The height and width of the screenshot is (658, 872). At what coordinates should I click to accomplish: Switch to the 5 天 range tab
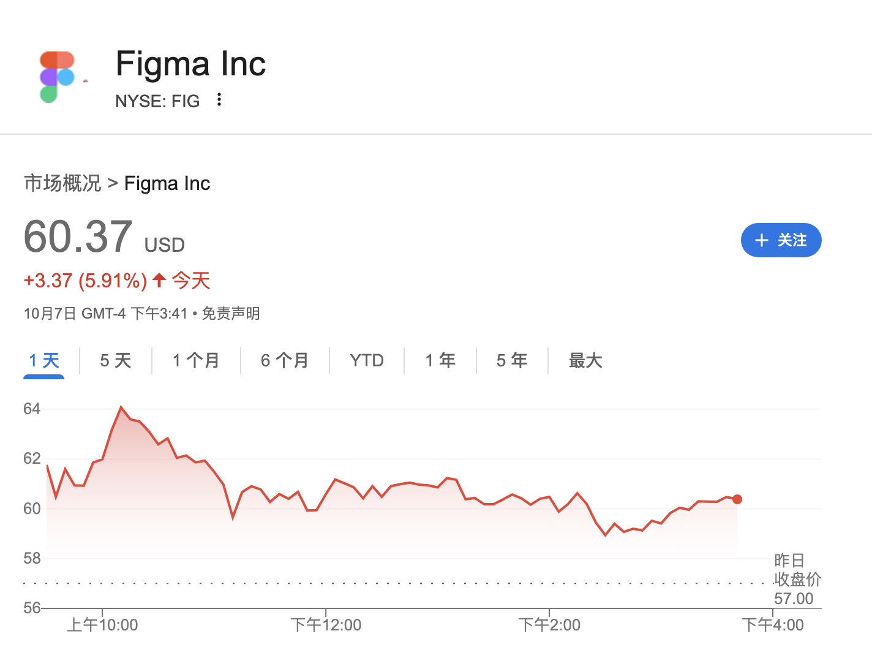point(116,360)
